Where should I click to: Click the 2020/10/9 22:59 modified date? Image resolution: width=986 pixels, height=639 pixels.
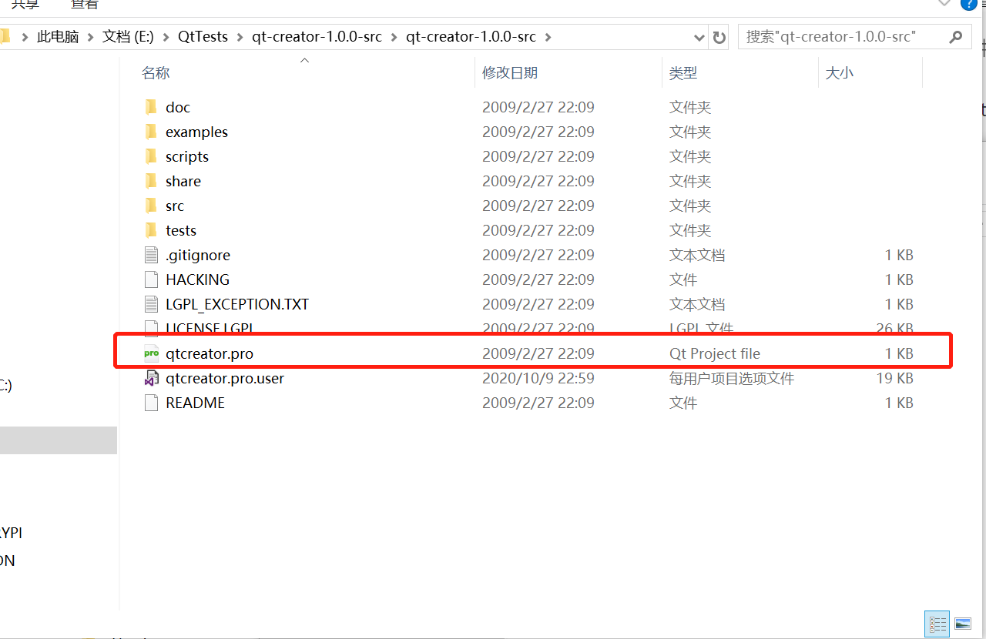pyautogui.click(x=538, y=378)
